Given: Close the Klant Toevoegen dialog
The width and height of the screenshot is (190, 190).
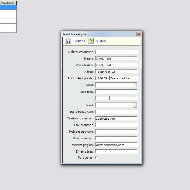Looking at the screenshot, I should point(138,34).
